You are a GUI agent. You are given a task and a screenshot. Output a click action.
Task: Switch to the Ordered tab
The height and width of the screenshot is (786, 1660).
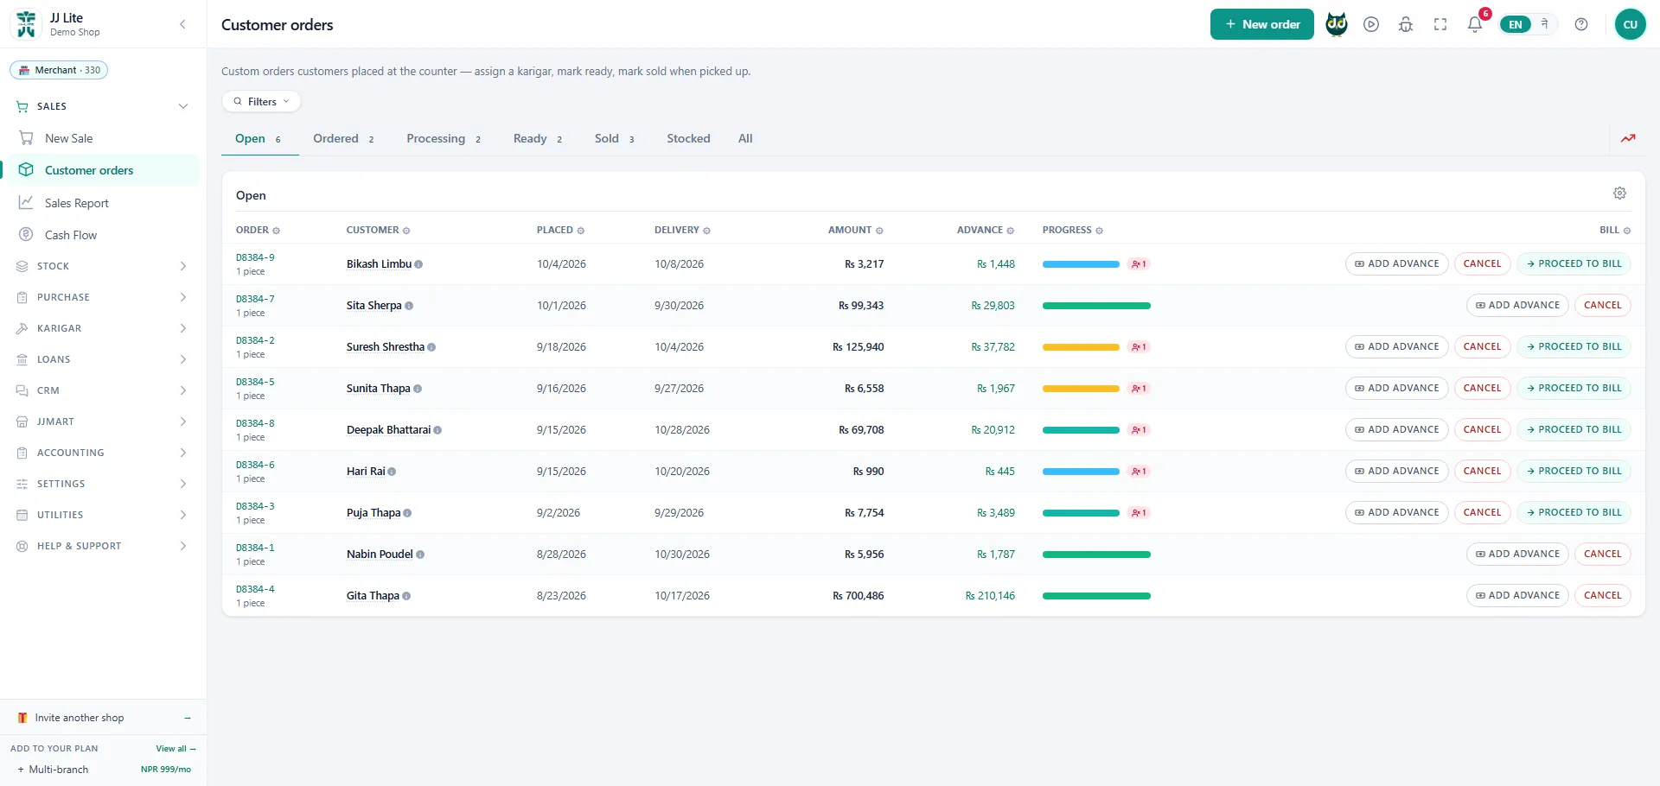(344, 138)
